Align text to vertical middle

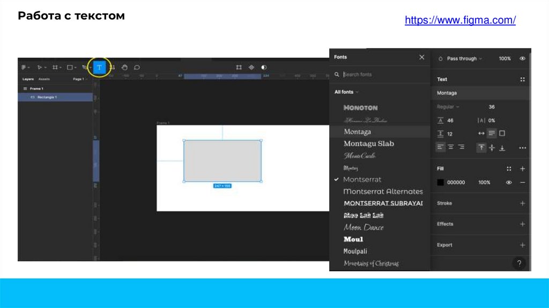point(492,148)
